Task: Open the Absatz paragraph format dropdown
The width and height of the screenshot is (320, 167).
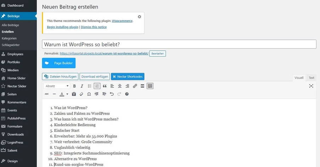Action: pos(57,86)
